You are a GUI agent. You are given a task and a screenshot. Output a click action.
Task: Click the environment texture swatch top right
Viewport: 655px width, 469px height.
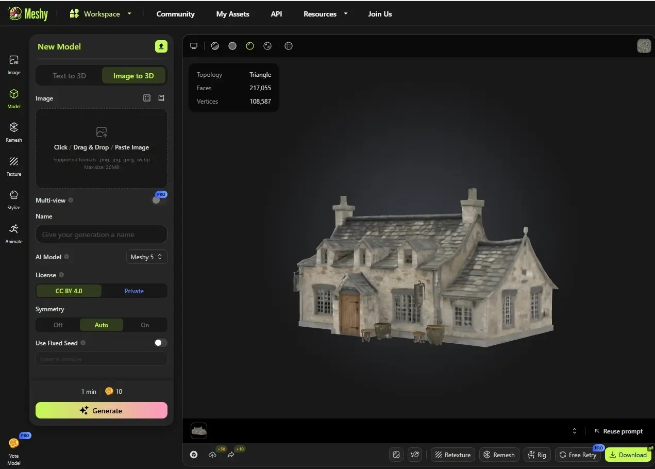(644, 46)
